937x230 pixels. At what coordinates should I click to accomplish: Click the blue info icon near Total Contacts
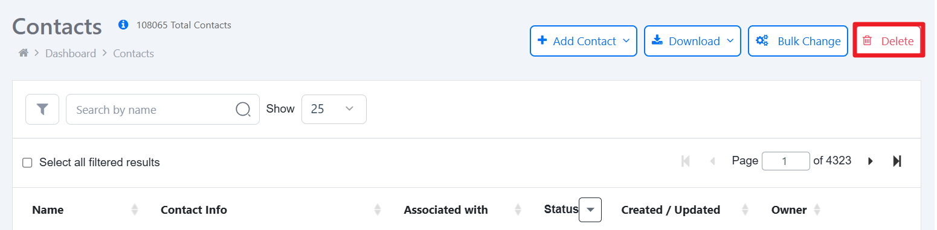tap(123, 25)
